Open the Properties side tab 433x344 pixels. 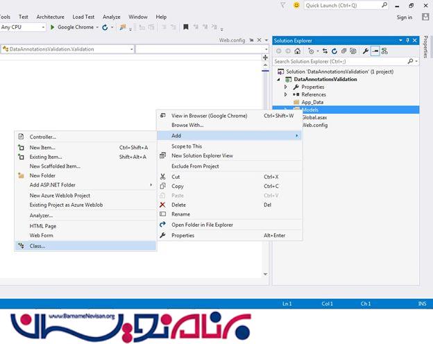pos(426,47)
